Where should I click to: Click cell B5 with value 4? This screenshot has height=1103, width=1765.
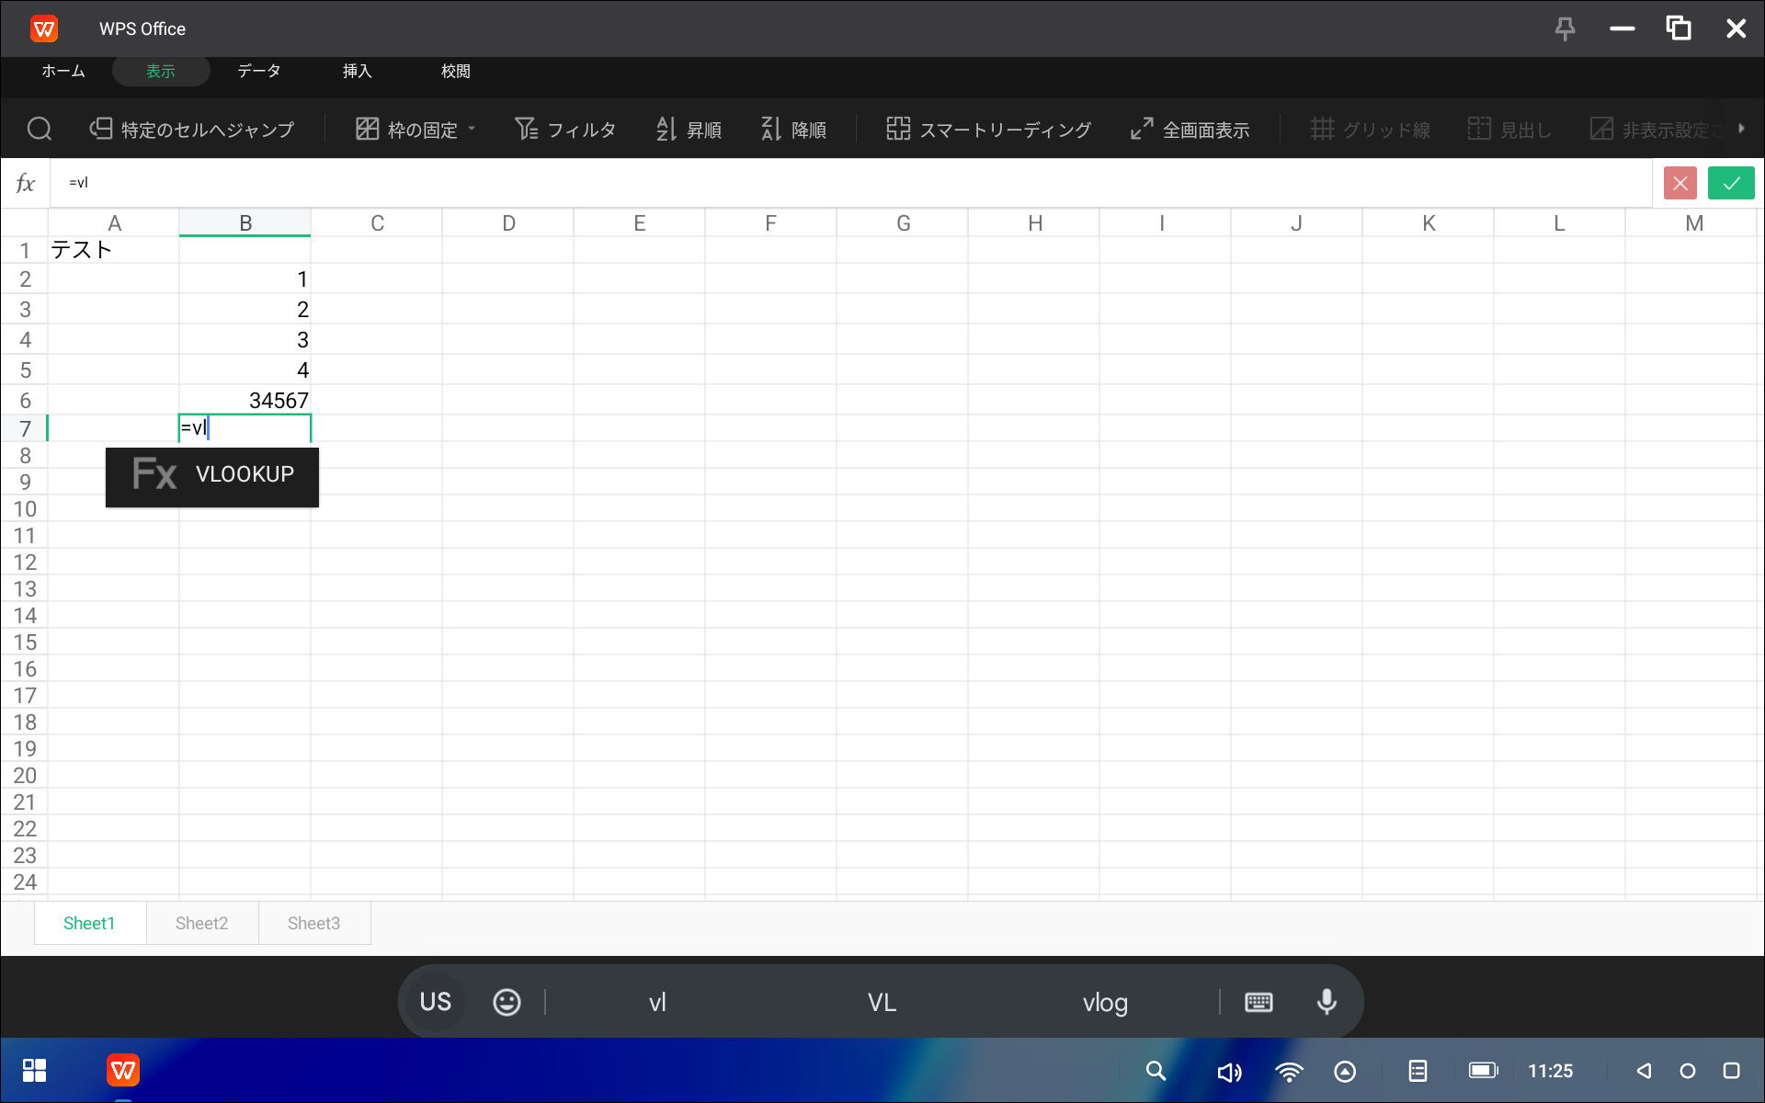pos(245,370)
